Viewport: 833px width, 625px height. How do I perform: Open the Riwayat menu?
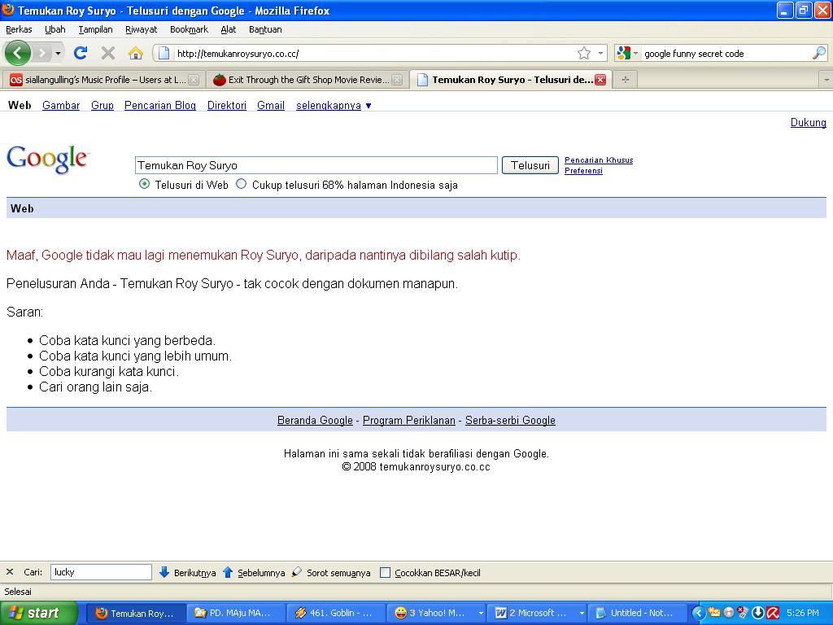[x=142, y=29]
